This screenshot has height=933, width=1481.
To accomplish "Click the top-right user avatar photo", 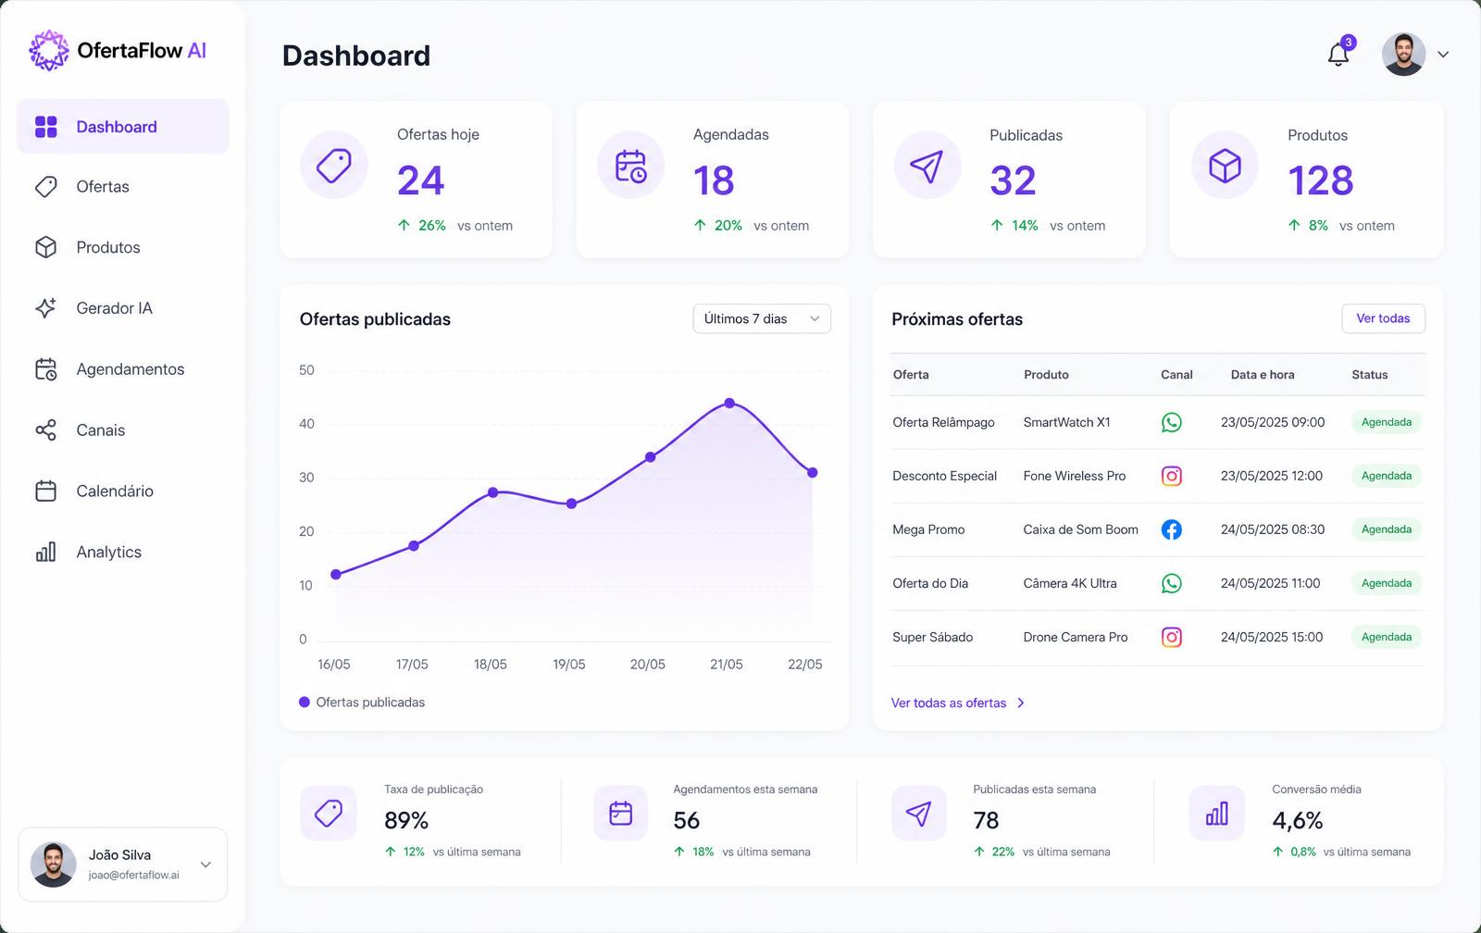I will coord(1403,55).
